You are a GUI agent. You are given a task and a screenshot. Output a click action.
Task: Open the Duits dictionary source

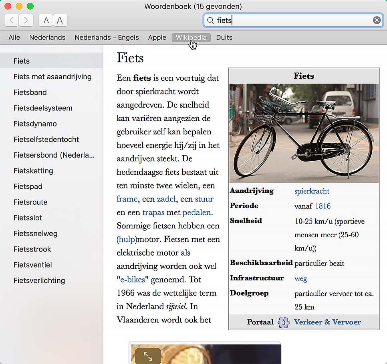[x=224, y=37]
